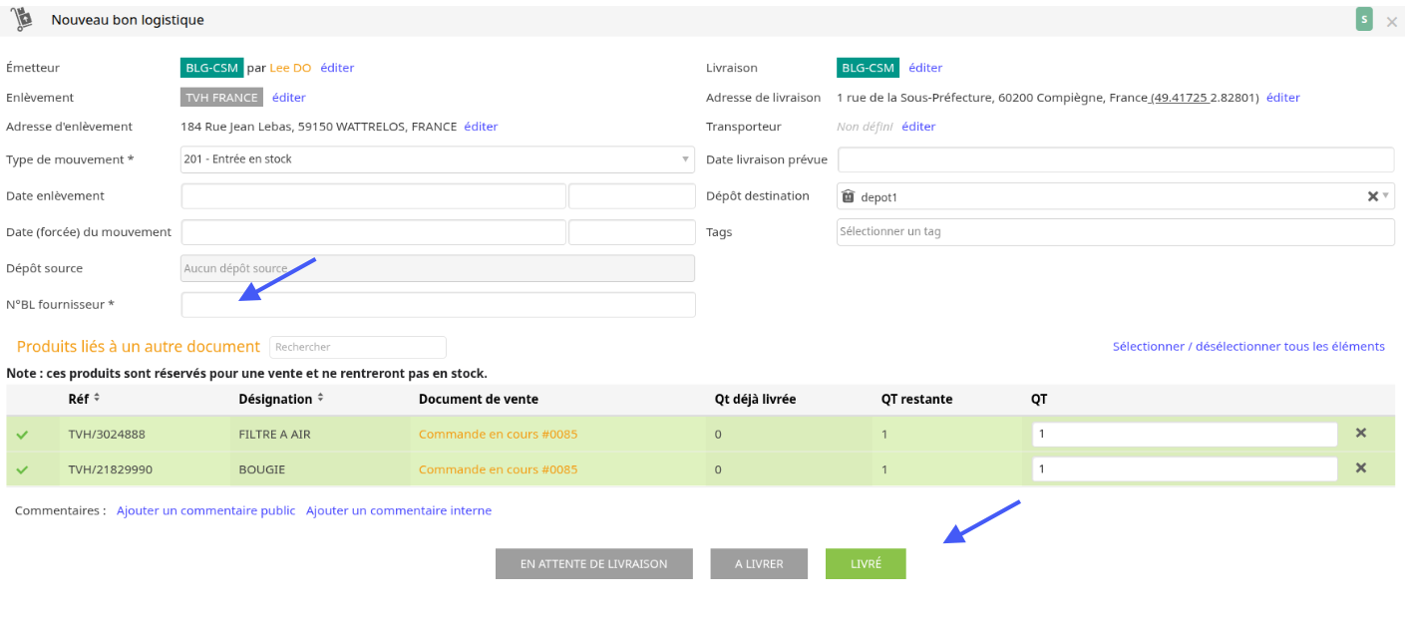
Task: Focus the Date (forcée) du mouvement date field
Action: [373, 232]
